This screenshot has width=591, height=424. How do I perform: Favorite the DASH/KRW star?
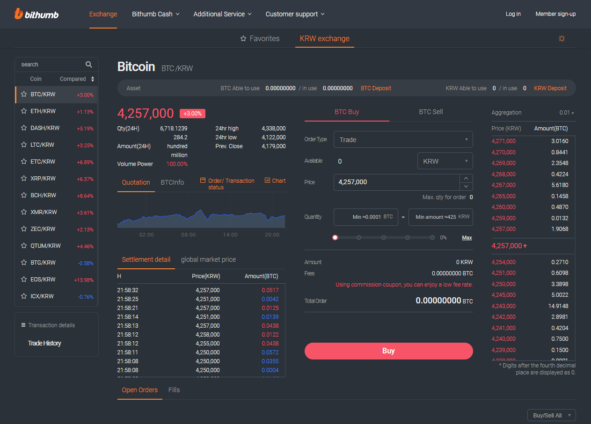[x=24, y=128]
